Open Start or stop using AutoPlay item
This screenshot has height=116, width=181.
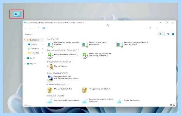point(132,44)
